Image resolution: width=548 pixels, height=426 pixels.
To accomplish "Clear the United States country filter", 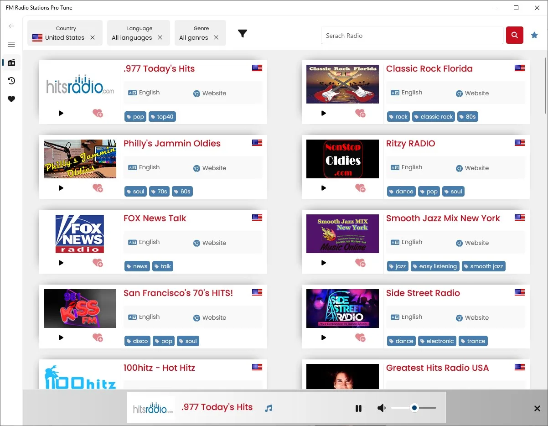I will coord(93,38).
